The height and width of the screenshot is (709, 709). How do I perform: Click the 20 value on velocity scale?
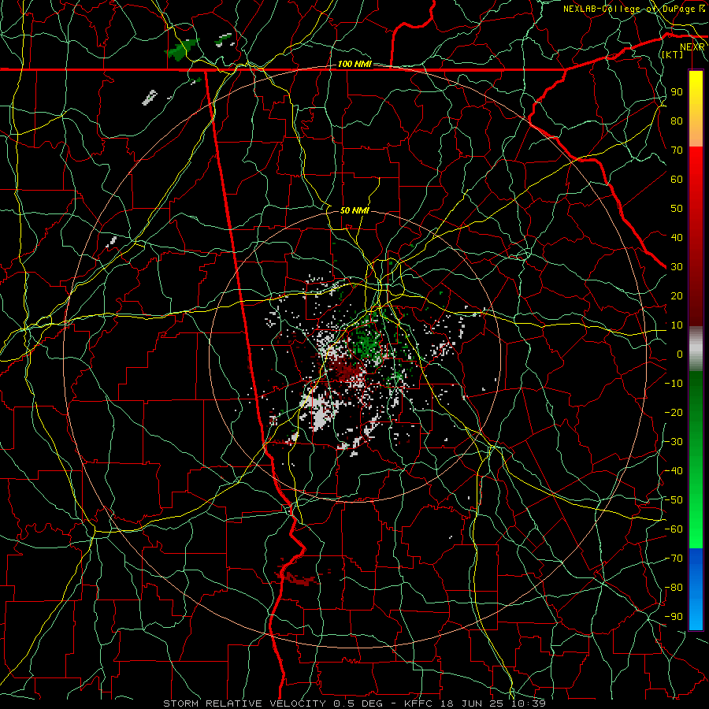[677, 296]
